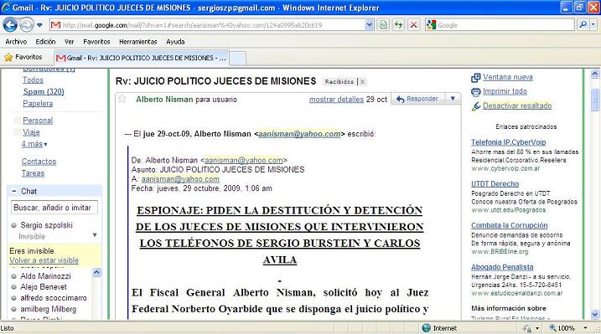The height and width of the screenshot is (334, 601).
Task: Click the page scrollbar up arrow
Action: [595, 75]
